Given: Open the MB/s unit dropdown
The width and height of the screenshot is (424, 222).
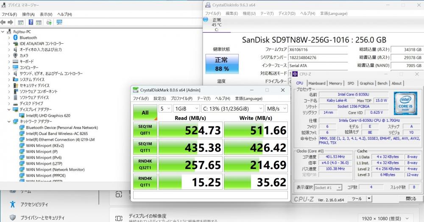Looking at the screenshot, I should [277, 109].
